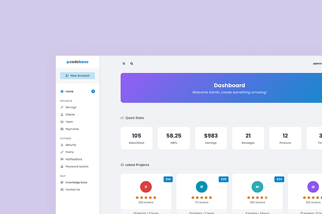Open Manage under Projects
Screen dimensions: 322x214
pyautogui.click(x=71, y=107)
